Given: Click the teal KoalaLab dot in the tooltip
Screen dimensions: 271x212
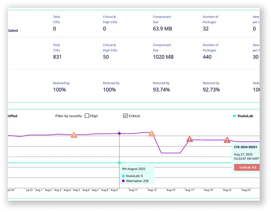Looking at the screenshot, I should point(123,175).
